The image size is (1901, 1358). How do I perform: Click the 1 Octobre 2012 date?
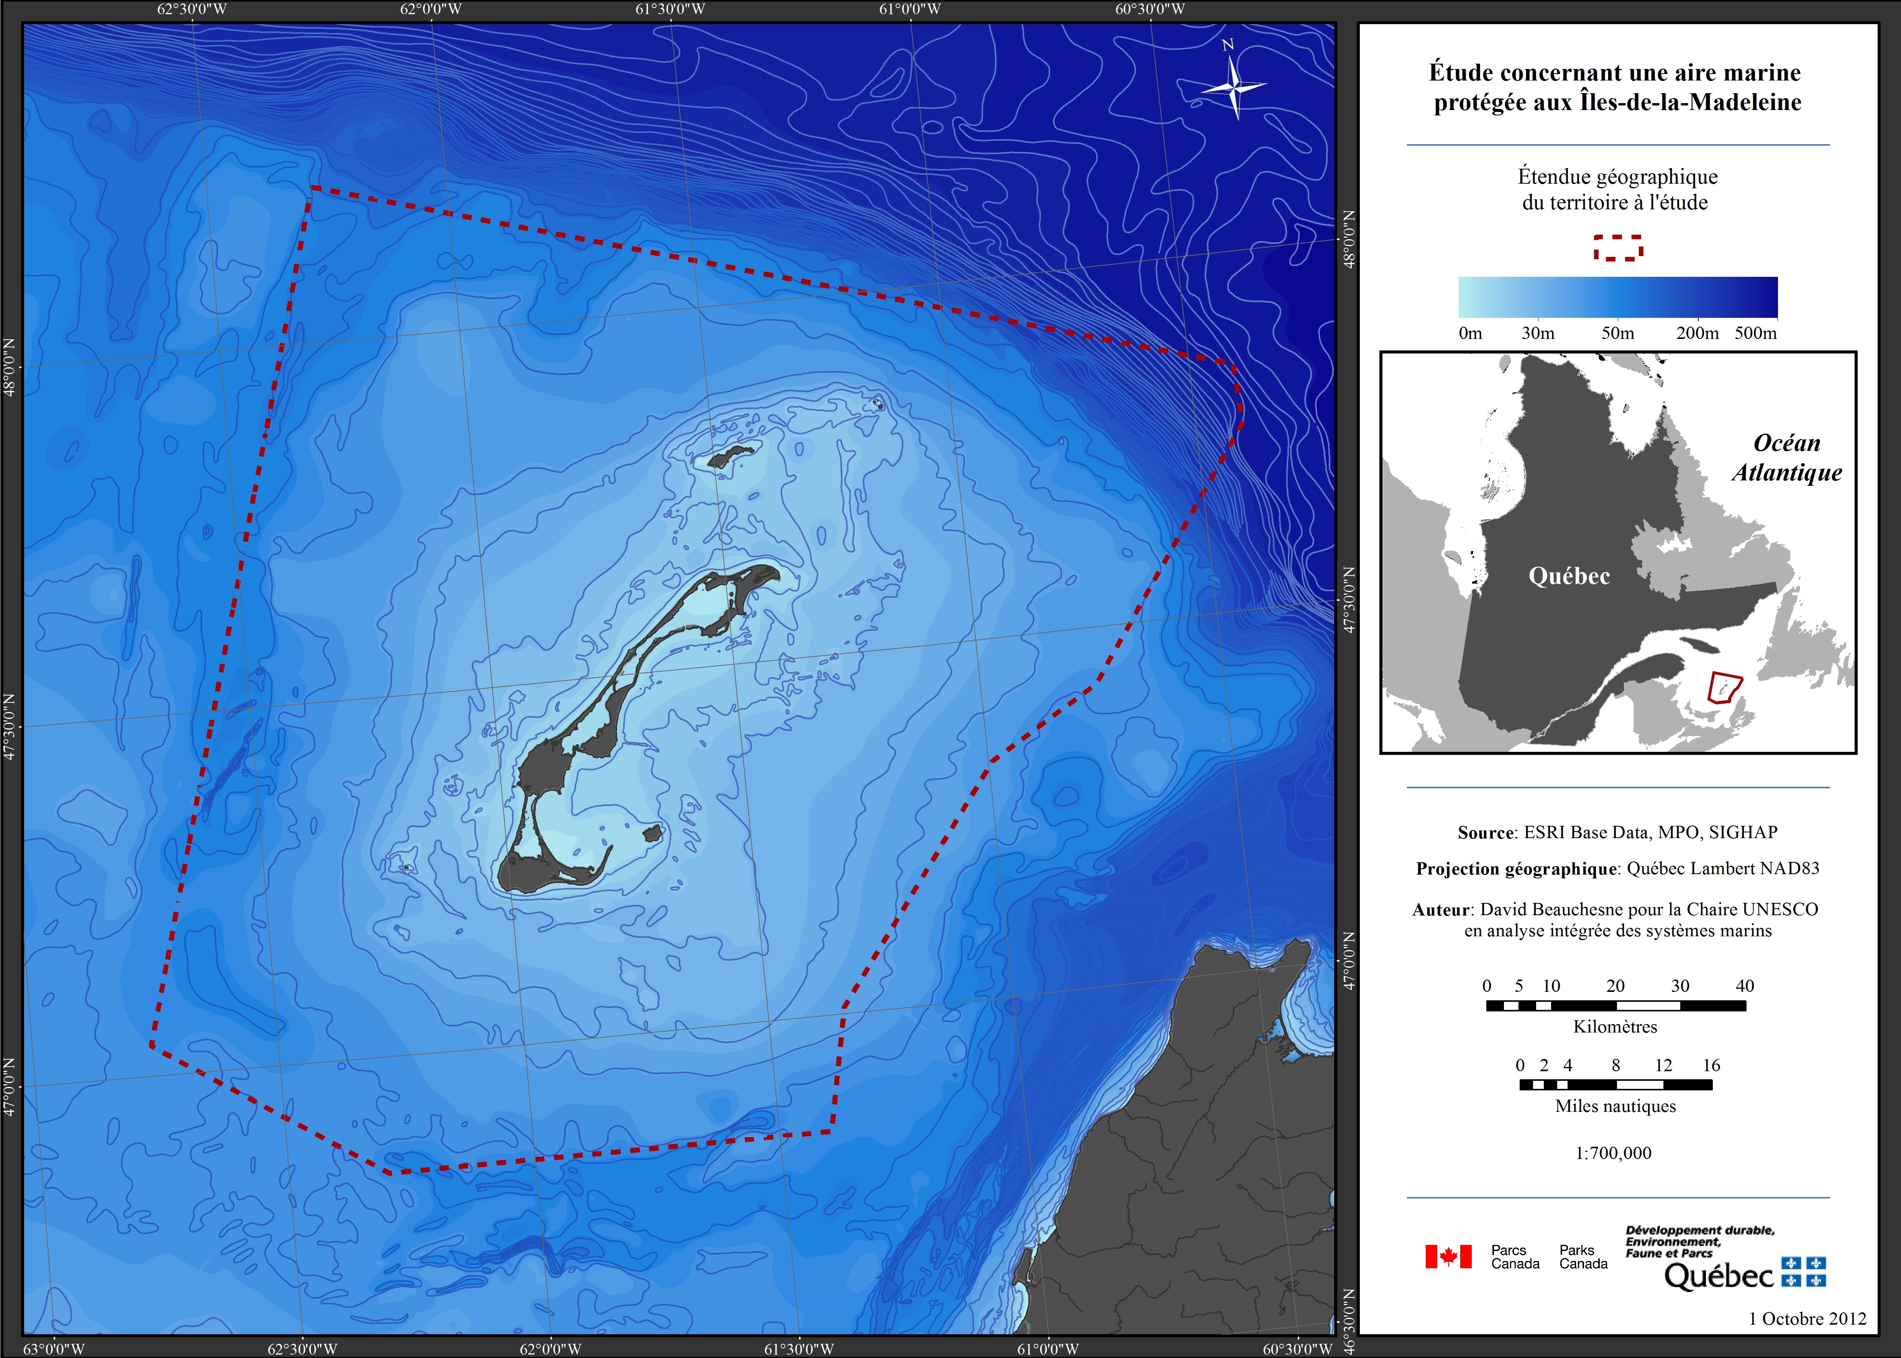click(x=1807, y=1319)
